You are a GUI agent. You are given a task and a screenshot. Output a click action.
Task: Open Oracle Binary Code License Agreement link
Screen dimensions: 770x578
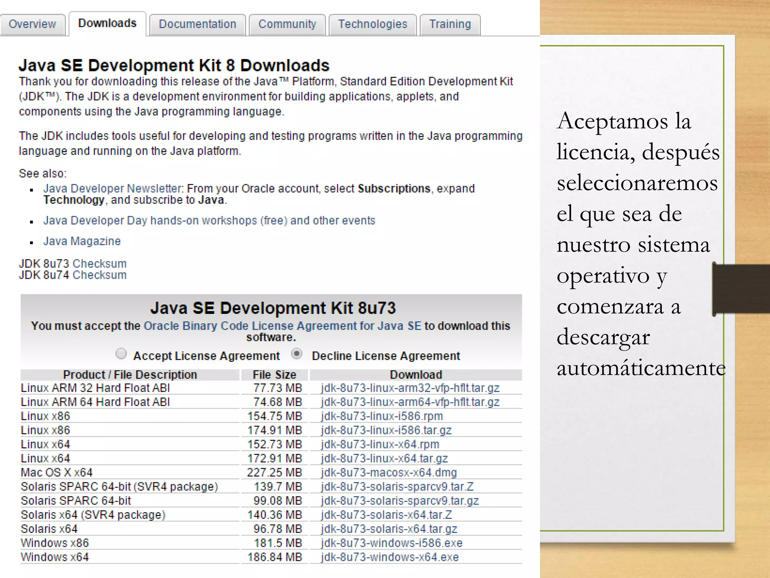(282, 326)
